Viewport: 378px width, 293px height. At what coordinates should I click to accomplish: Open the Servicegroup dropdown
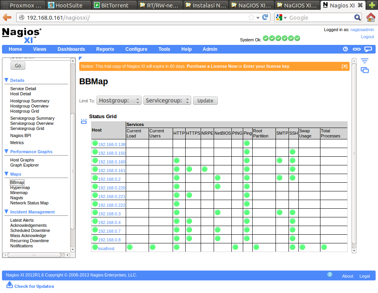[167, 100]
